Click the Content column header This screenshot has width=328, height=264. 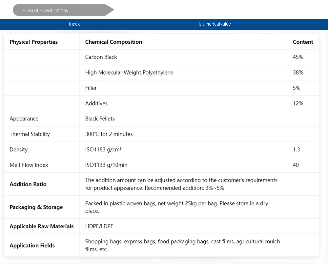pyautogui.click(x=303, y=42)
